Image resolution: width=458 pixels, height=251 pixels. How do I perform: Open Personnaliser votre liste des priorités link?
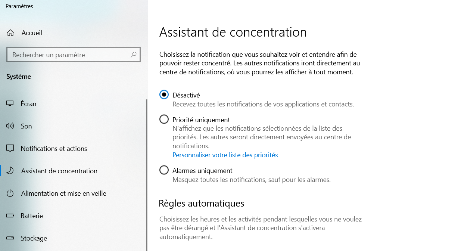point(225,155)
